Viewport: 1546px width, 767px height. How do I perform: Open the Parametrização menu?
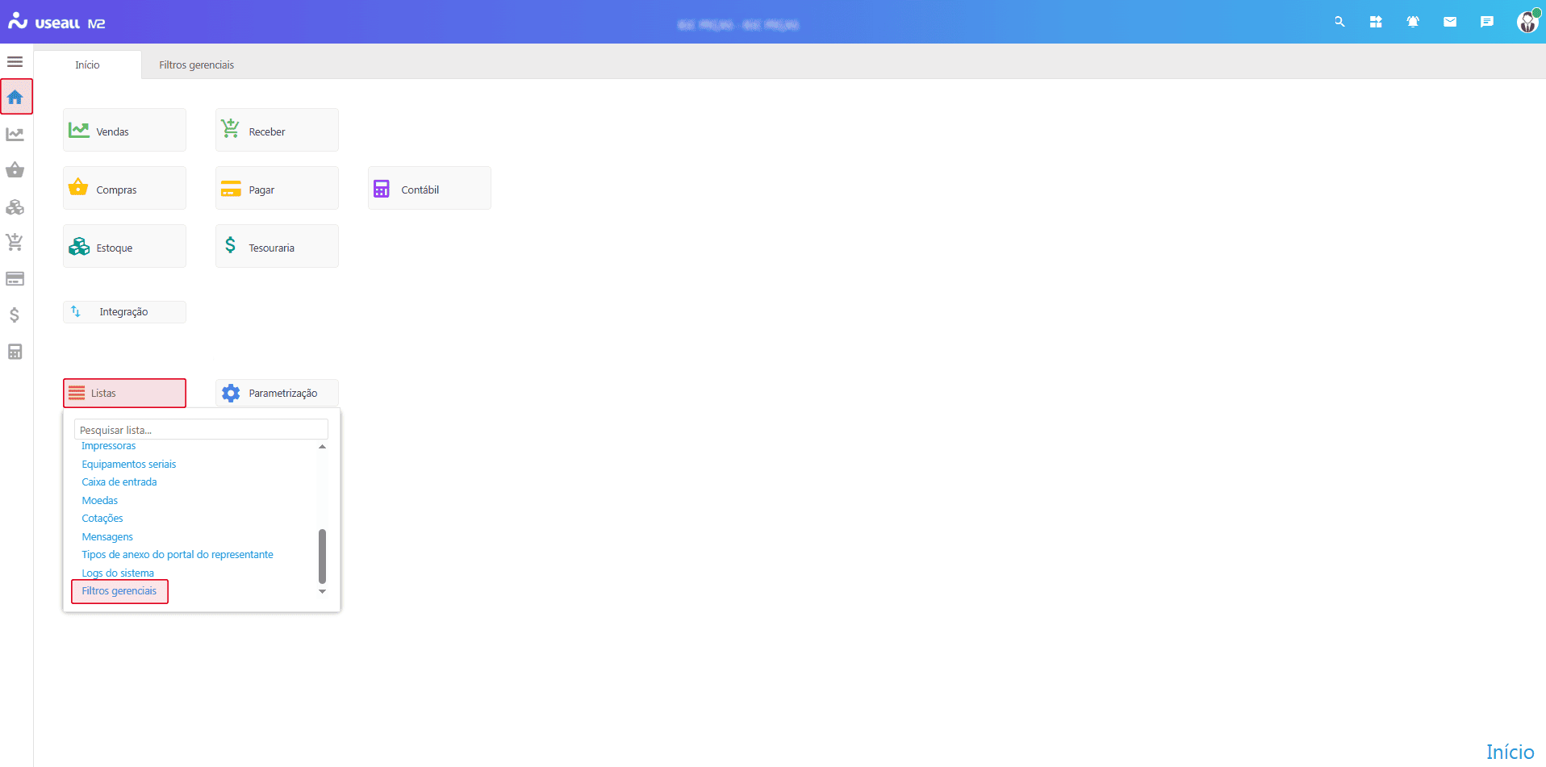277,394
